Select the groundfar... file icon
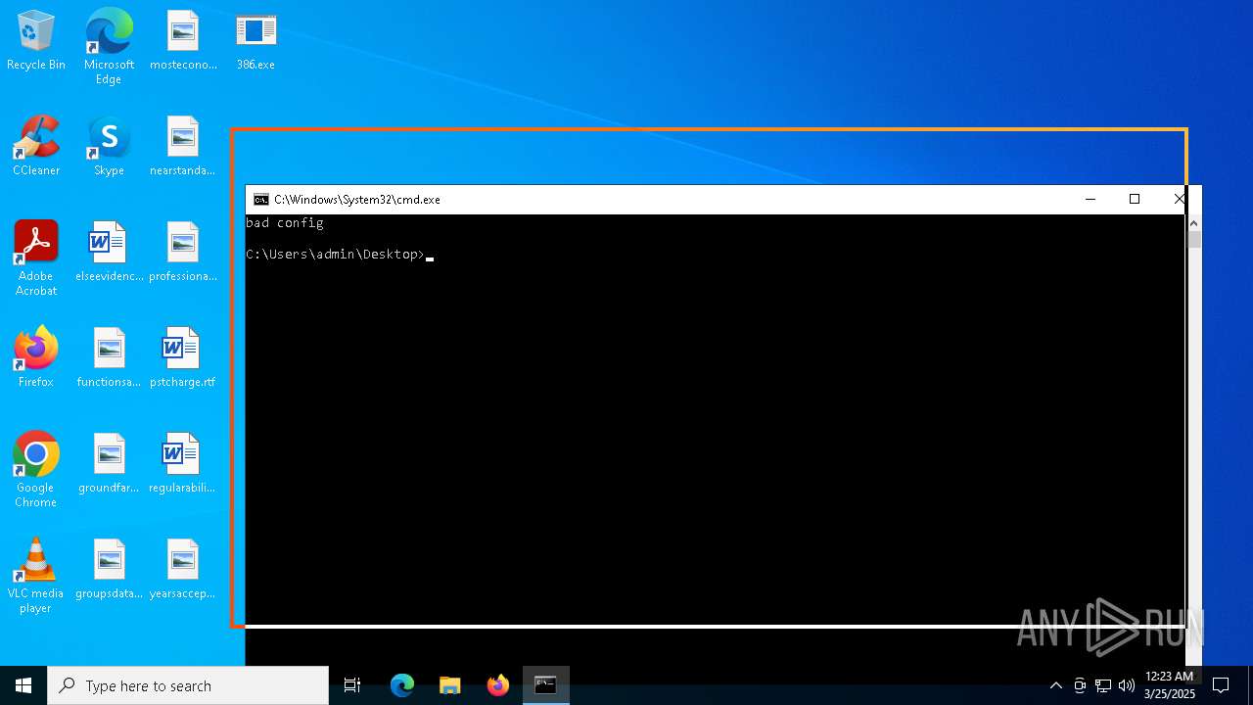This screenshot has height=705, width=1253. [x=109, y=464]
